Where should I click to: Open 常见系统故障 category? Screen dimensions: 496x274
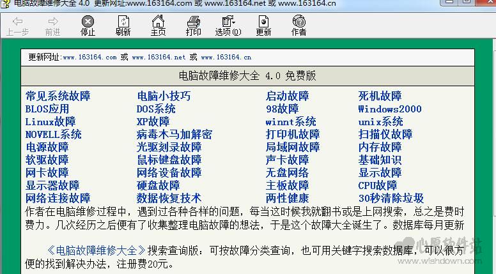(x=58, y=96)
